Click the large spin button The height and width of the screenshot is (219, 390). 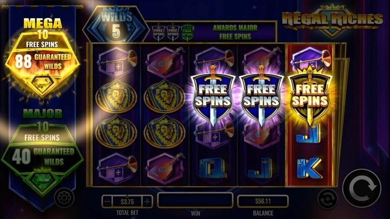coord(362,189)
